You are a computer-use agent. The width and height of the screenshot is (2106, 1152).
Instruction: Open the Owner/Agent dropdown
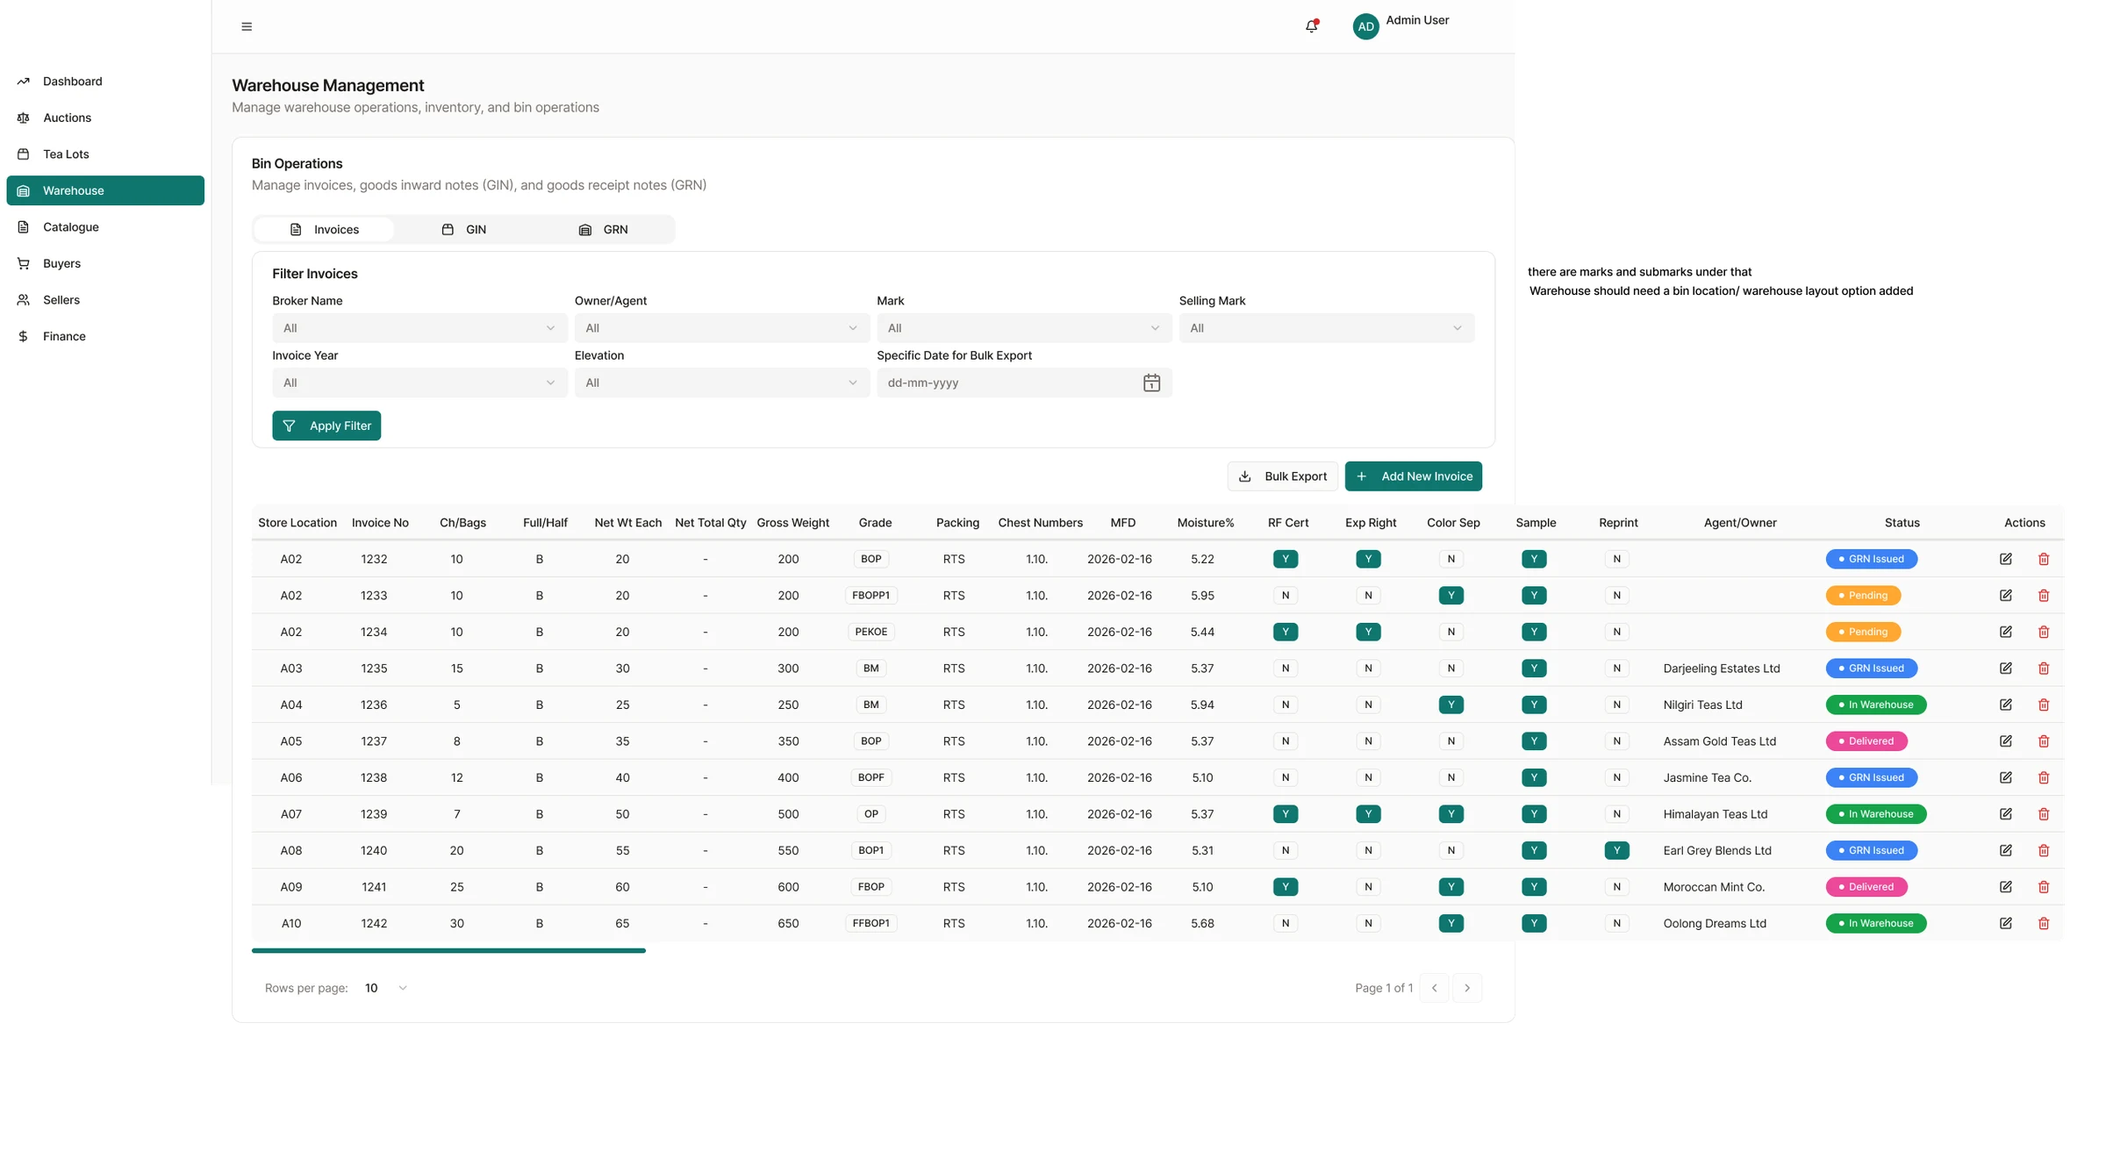(722, 328)
